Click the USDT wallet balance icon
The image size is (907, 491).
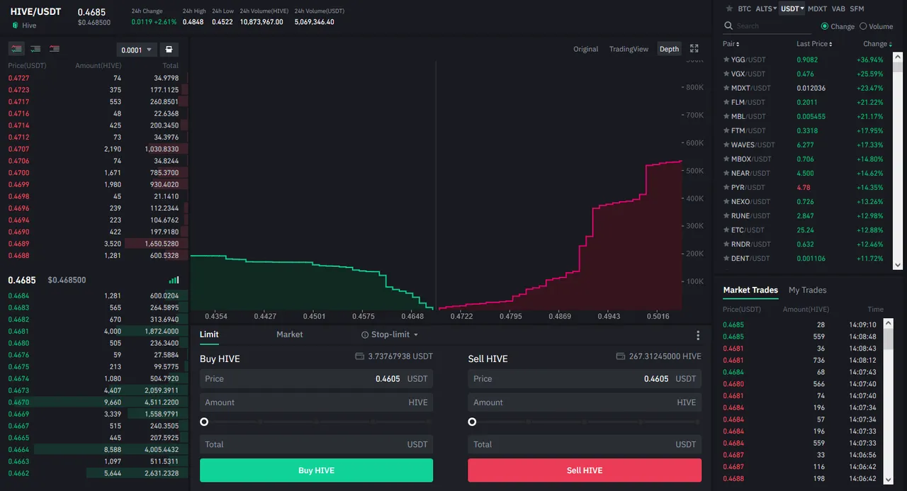tap(359, 356)
